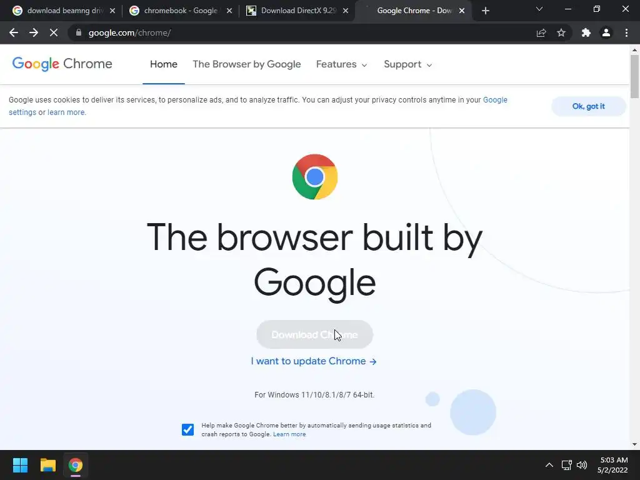Viewport: 640px width, 480px height.
Task: Open the Windows Start menu
Action: click(x=20, y=465)
